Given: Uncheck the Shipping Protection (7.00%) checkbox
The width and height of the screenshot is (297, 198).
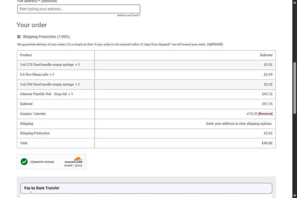Looking at the screenshot, I should coord(19,37).
